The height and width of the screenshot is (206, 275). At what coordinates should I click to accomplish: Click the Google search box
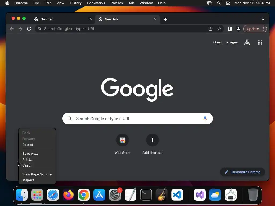(137, 119)
